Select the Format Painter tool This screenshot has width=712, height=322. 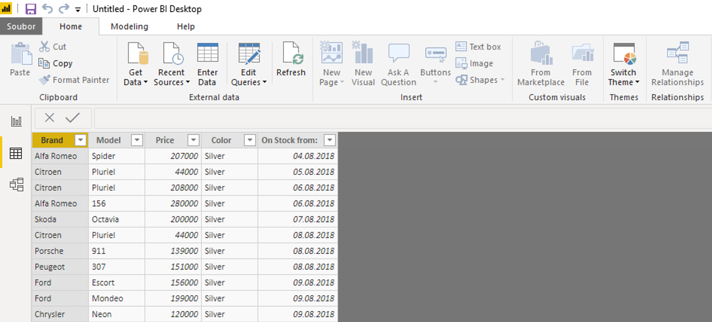click(x=74, y=80)
